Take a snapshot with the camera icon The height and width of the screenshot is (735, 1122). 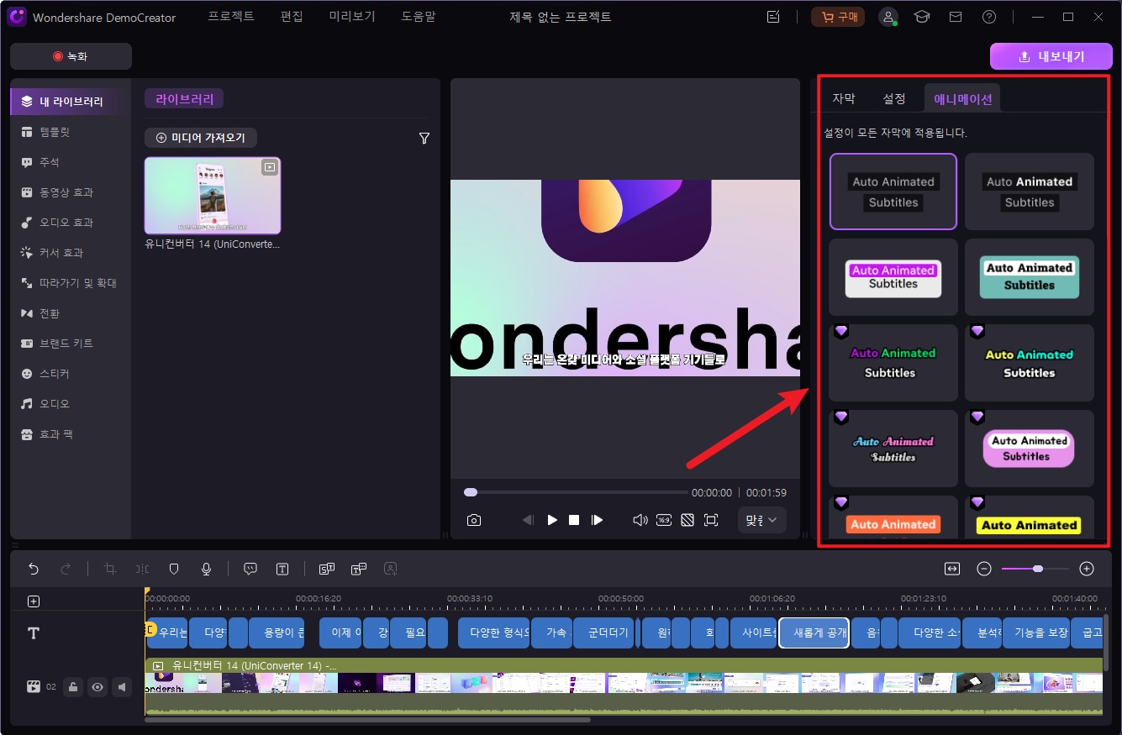point(474,520)
